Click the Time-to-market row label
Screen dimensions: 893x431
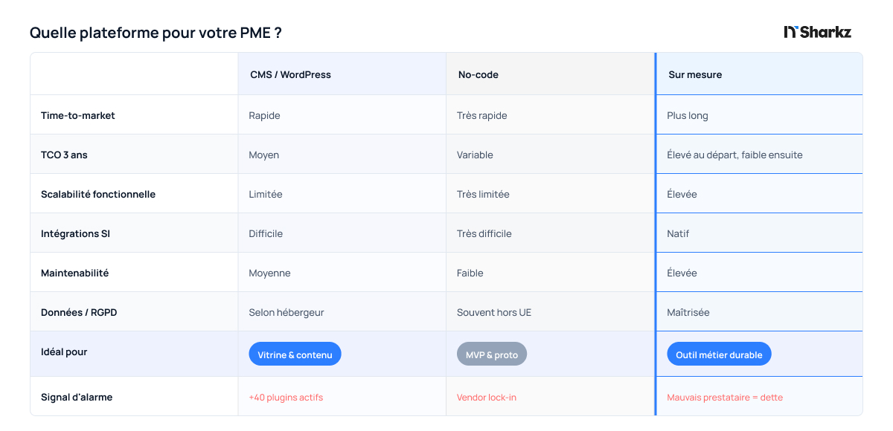tap(78, 115)
